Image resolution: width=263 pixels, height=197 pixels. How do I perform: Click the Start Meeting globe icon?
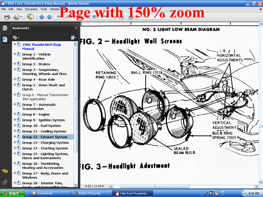click(30, 17)
